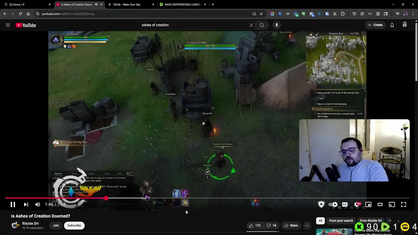Enter fullscreen mode
The height and width of the screenshot is (235, 418).
point(404,205)
